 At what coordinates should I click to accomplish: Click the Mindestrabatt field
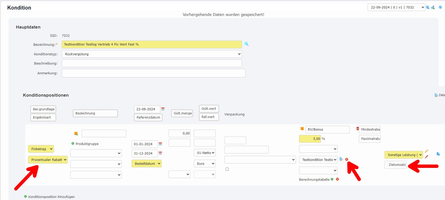pos(370,130)
